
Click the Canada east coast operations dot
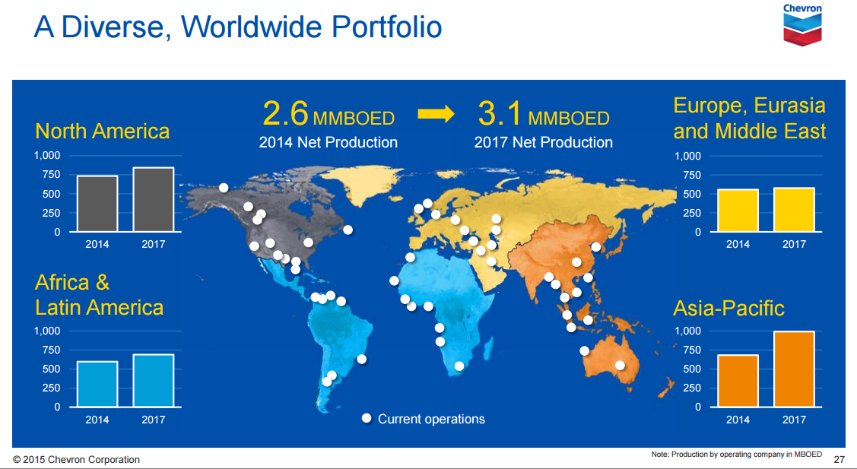pos(348,230)
